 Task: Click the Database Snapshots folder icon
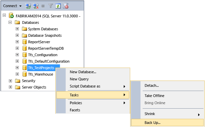[25, 35]
